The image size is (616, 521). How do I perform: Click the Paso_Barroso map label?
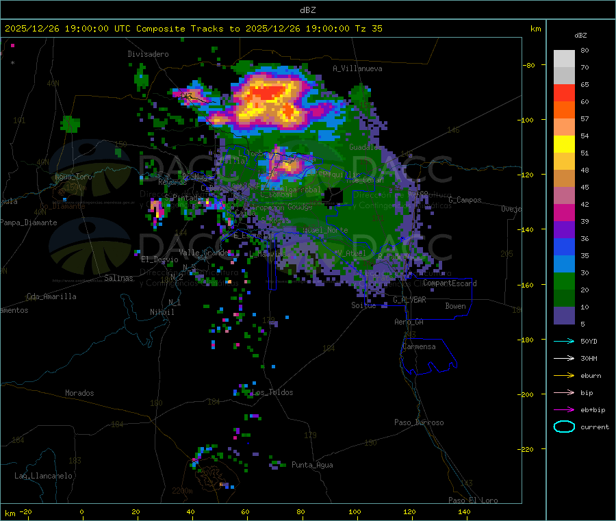coord(419,422)
